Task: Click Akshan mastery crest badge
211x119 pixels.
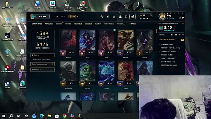Action: (120, 53)
